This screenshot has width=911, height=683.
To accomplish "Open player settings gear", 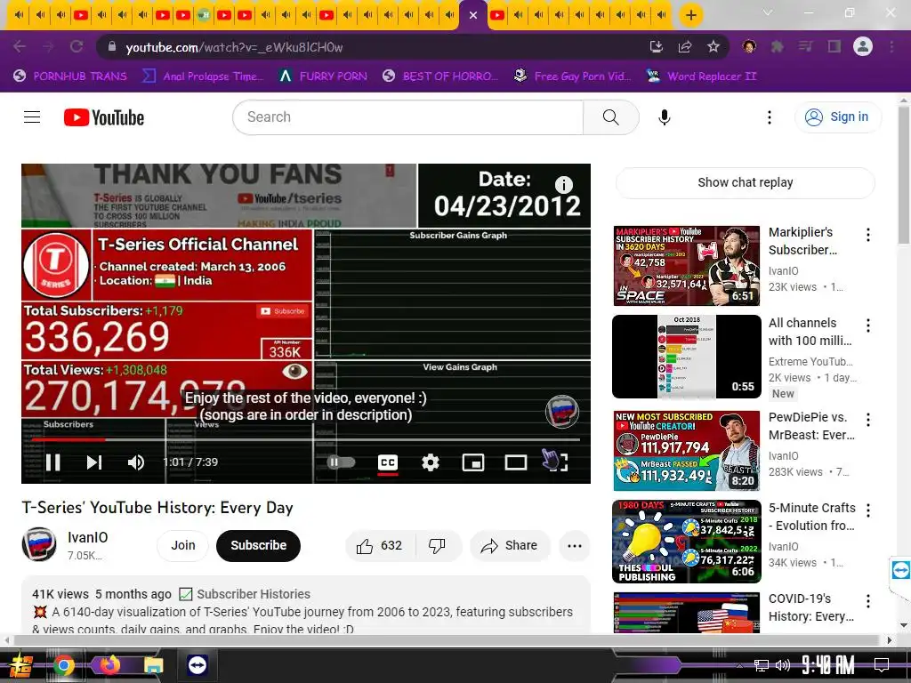I will [x=431, y=462].
